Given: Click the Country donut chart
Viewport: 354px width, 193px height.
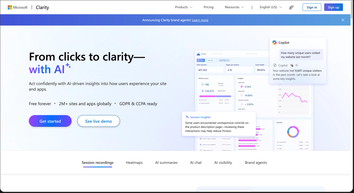Looking at the screenshot, I should pos(292,132).
